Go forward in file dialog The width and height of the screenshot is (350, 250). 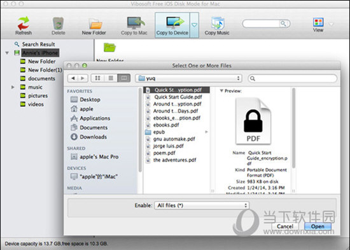tap(83, 78)
